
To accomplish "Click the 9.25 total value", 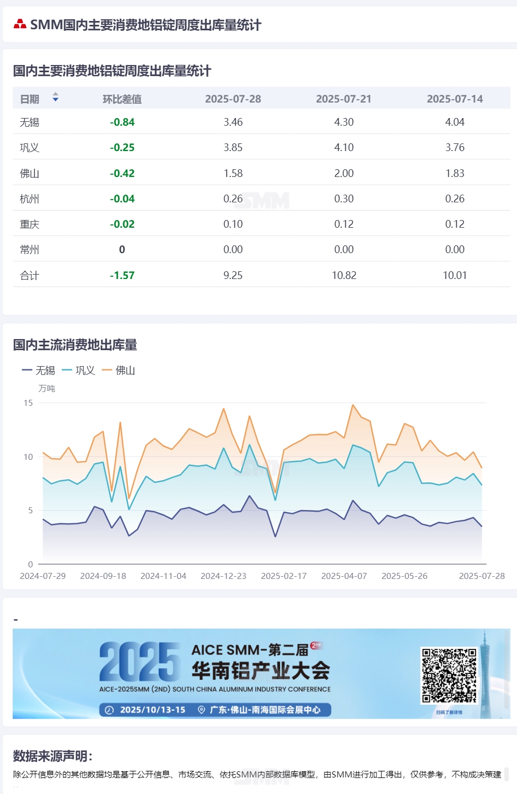I will [x=233, y=276].
